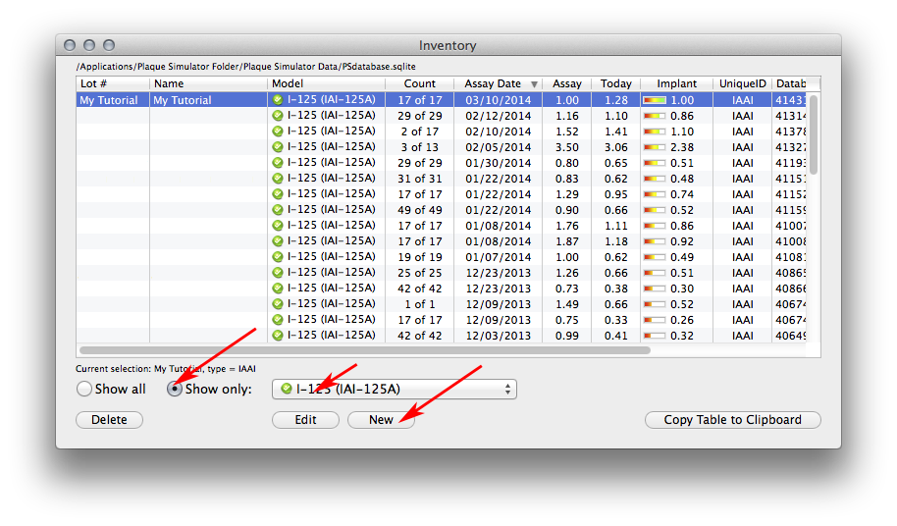897x526 pixels.
Task: Sort table by Count column header
Action: pos(419,84)
